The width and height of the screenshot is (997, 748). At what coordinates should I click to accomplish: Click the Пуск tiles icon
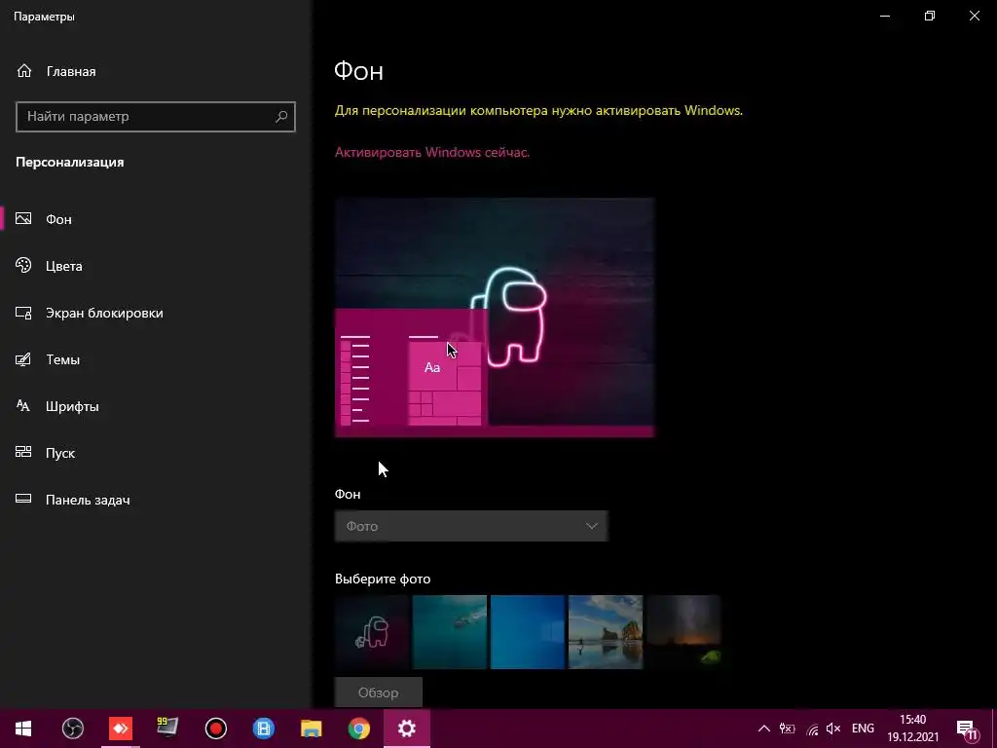(x=23, y=452)
